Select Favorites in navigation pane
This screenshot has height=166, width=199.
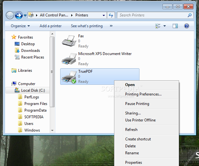pos(25,37)
